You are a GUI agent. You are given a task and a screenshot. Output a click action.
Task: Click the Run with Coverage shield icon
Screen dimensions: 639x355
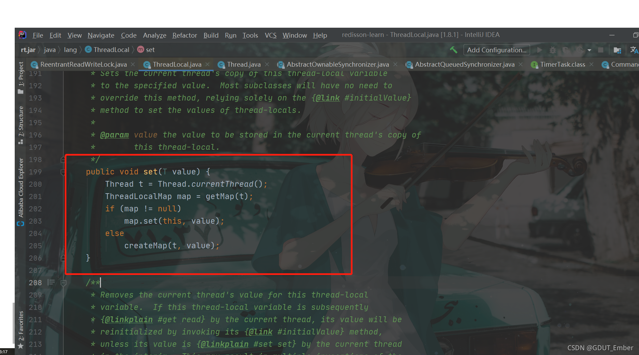click(x=565, y=50)
